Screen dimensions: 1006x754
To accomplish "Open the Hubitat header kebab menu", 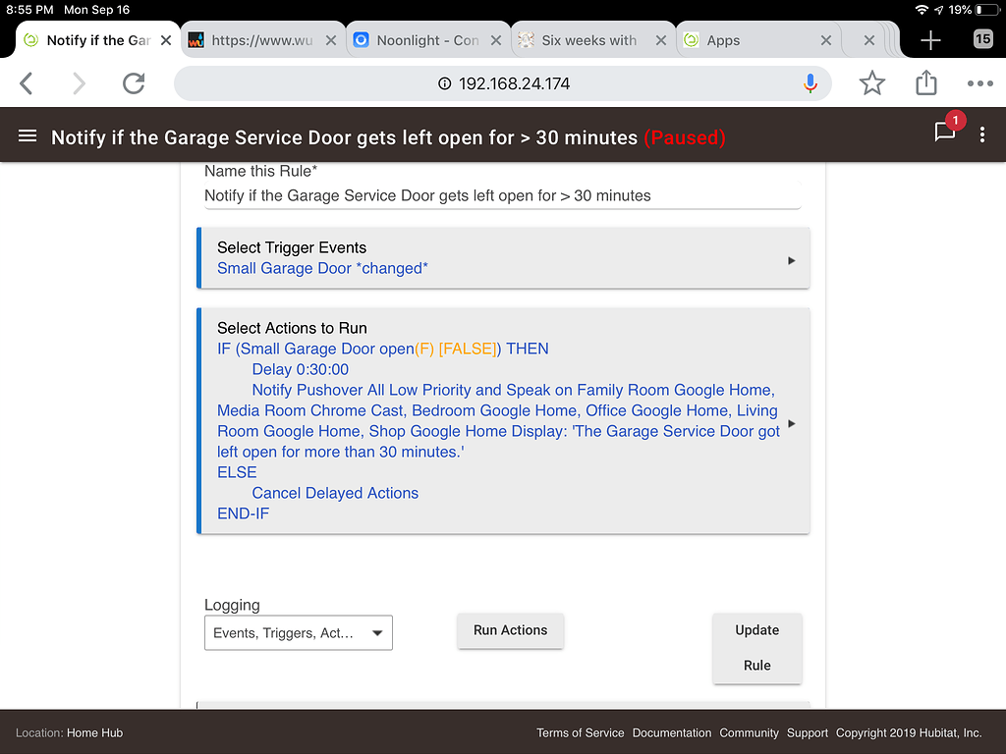I will click(x=982, y=135).
